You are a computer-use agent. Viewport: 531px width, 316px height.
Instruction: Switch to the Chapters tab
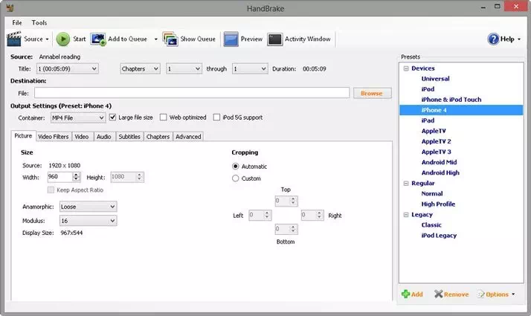click(158, 137)
